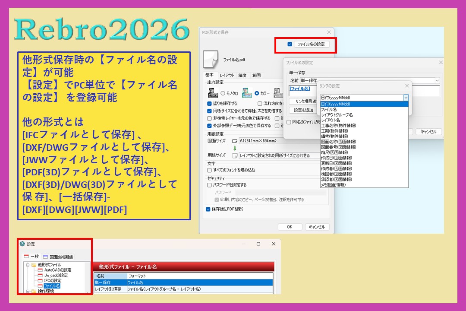Screen dimensions: 466x311
Task: Click OK in the PDF save dialog
Action: [290, 227]
